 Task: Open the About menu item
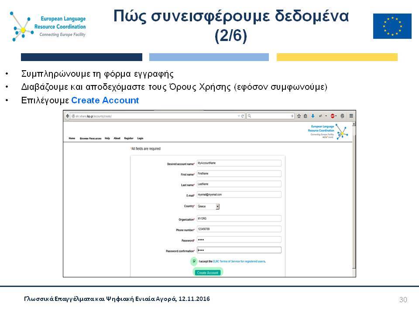coord(117,138)
